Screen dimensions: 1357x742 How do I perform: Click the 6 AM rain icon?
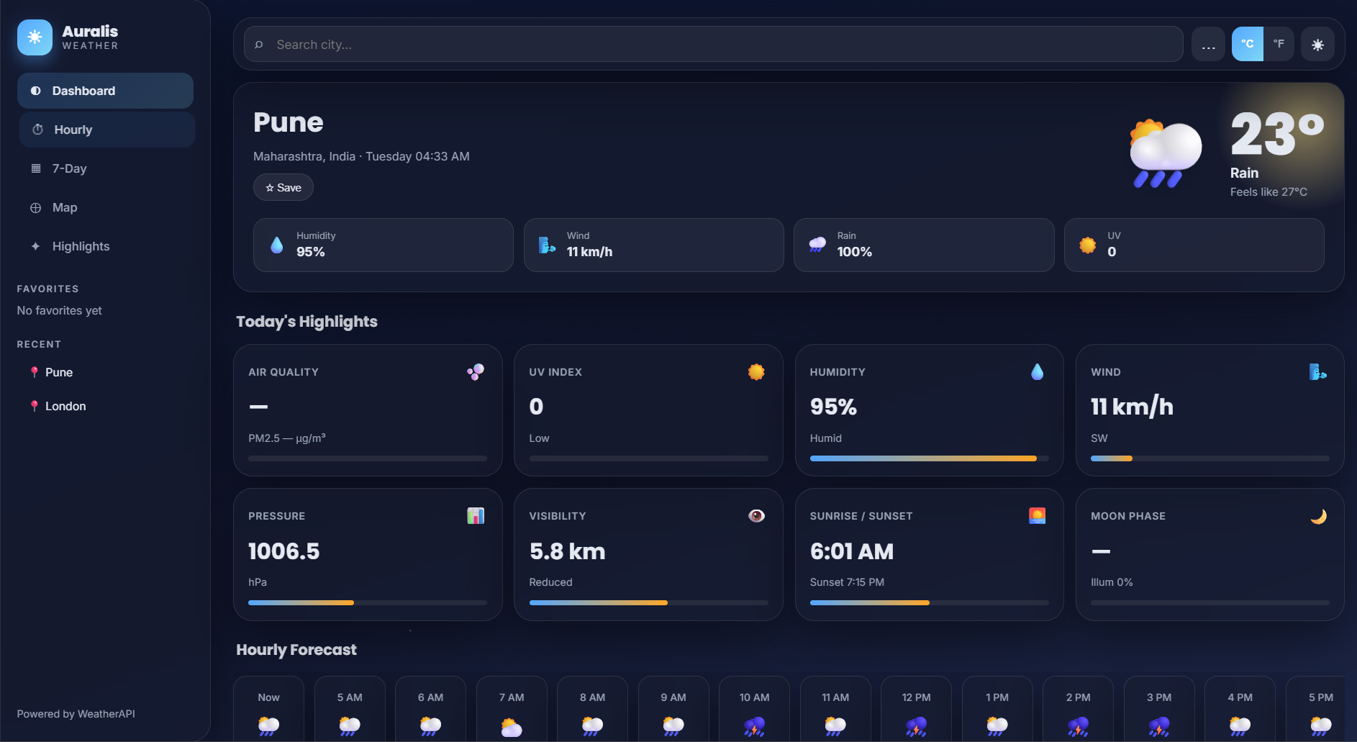430,725
